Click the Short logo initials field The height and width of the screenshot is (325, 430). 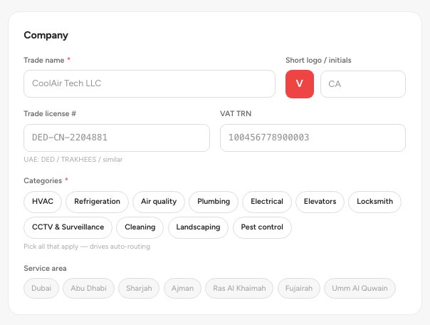point(363,84)
